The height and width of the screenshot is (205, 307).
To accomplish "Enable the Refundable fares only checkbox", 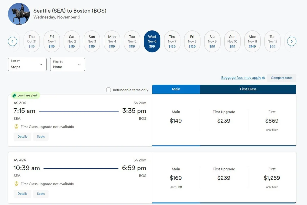I will tap(108, 90).
